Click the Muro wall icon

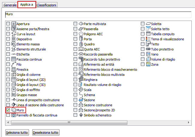13,110
